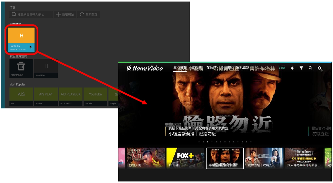Select the 妖怪人間 thumbnail
The width and height of the screenshot is (333, 183).
coord(146,158)
